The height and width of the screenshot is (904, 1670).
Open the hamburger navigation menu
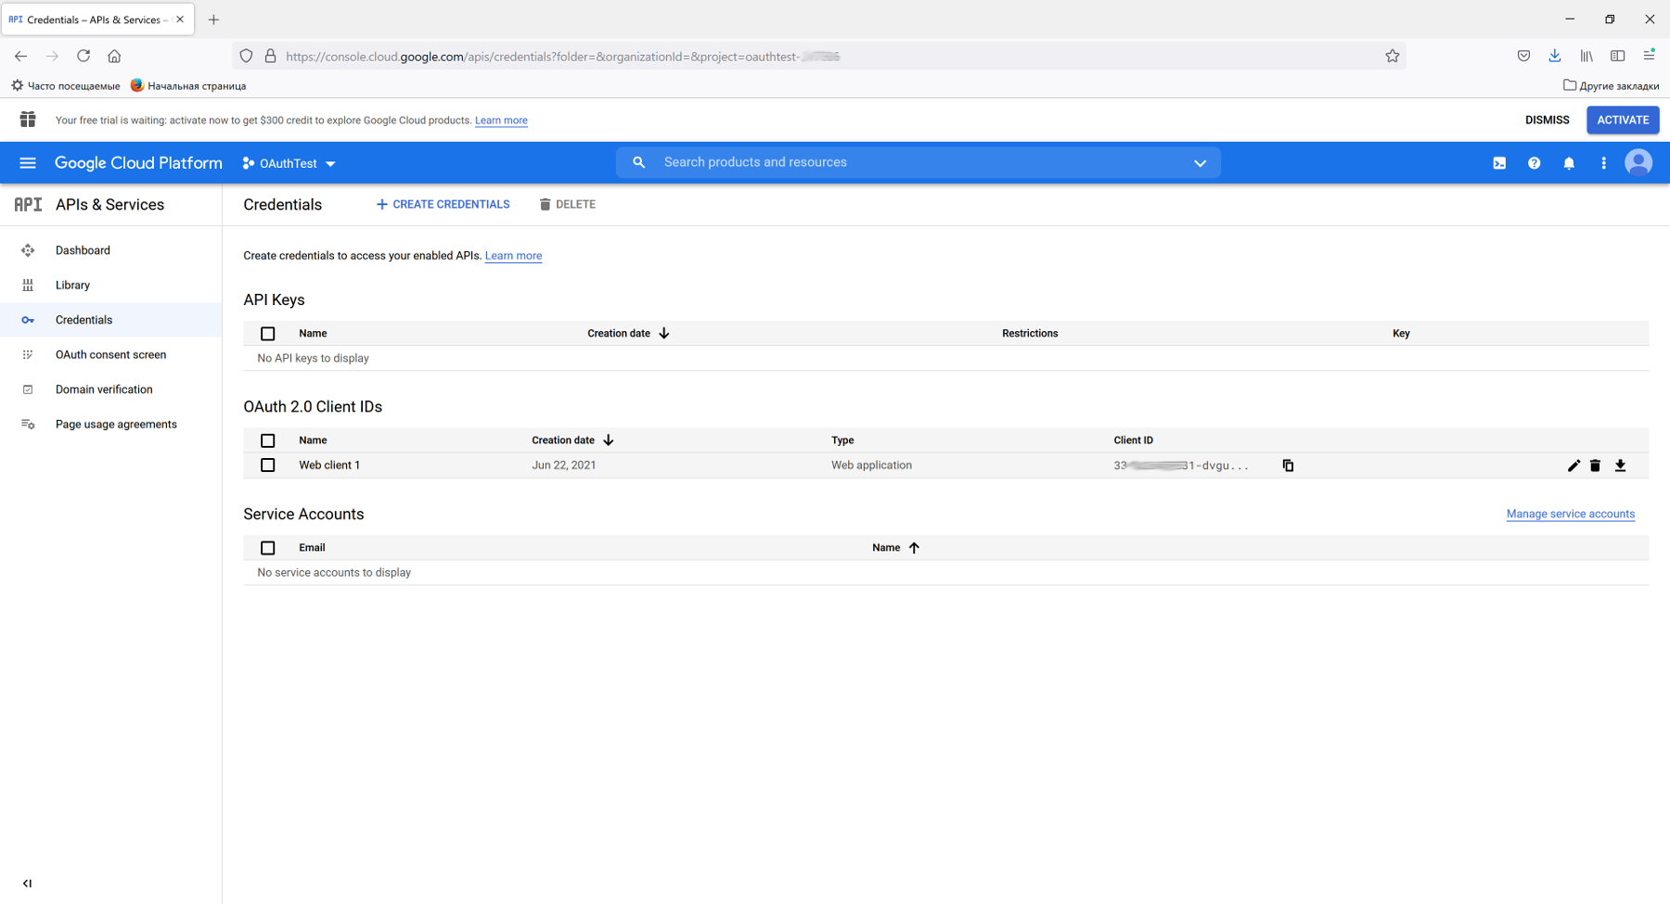coord(28,163)
